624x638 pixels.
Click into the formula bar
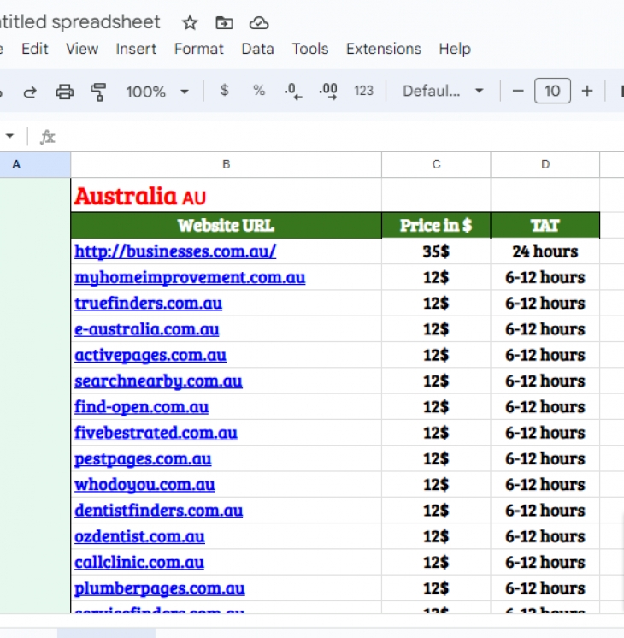(342, 137)
